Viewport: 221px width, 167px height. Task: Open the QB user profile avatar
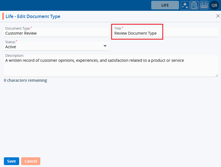[x=214, y=5]
